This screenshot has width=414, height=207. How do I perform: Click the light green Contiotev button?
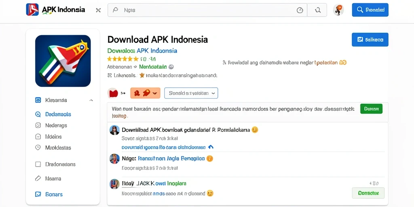click(368, 193)
